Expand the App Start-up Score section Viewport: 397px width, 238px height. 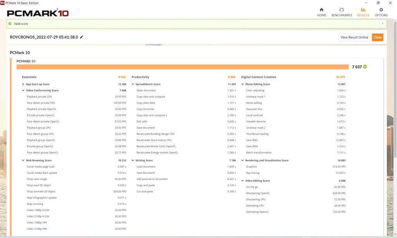click(23, 84)
